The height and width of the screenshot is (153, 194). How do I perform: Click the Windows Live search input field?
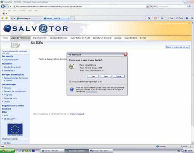[x=172, y=6]
